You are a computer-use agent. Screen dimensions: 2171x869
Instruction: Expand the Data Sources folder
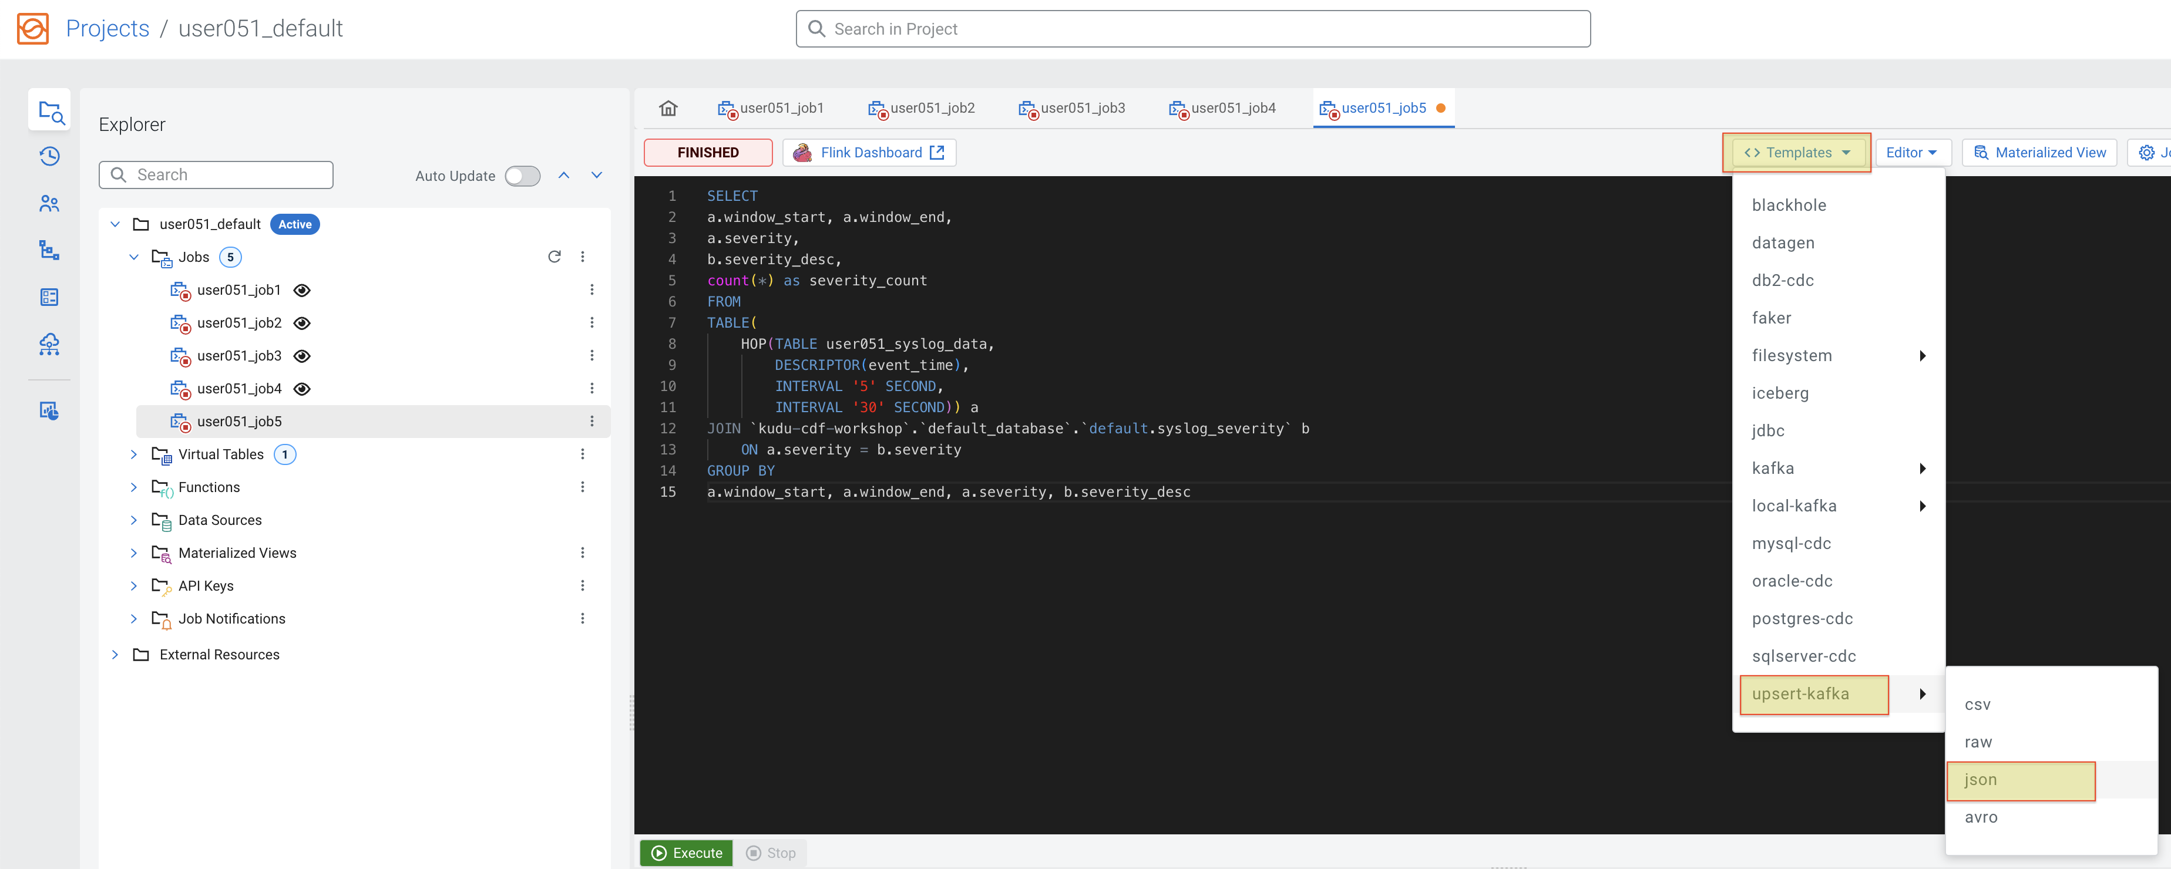(x=133, y=520)
